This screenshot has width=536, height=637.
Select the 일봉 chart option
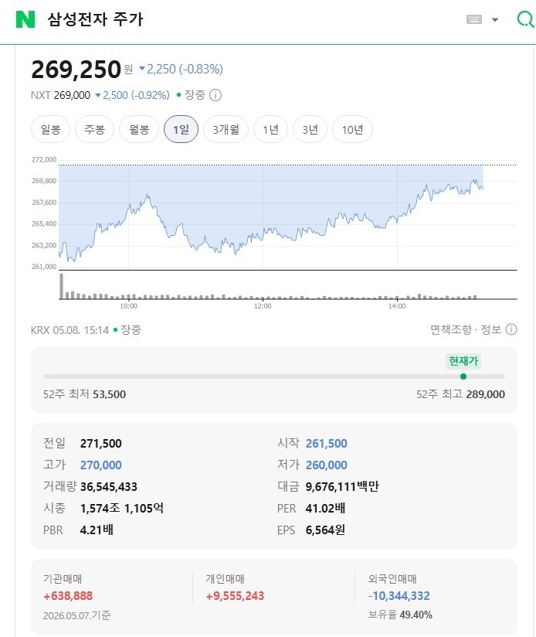pyautogui.click(x=51, y=130)
